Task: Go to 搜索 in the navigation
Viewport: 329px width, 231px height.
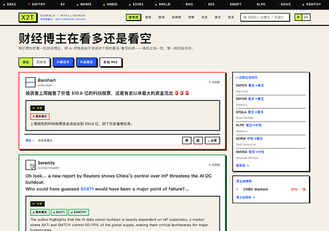Action: point(148,17)
